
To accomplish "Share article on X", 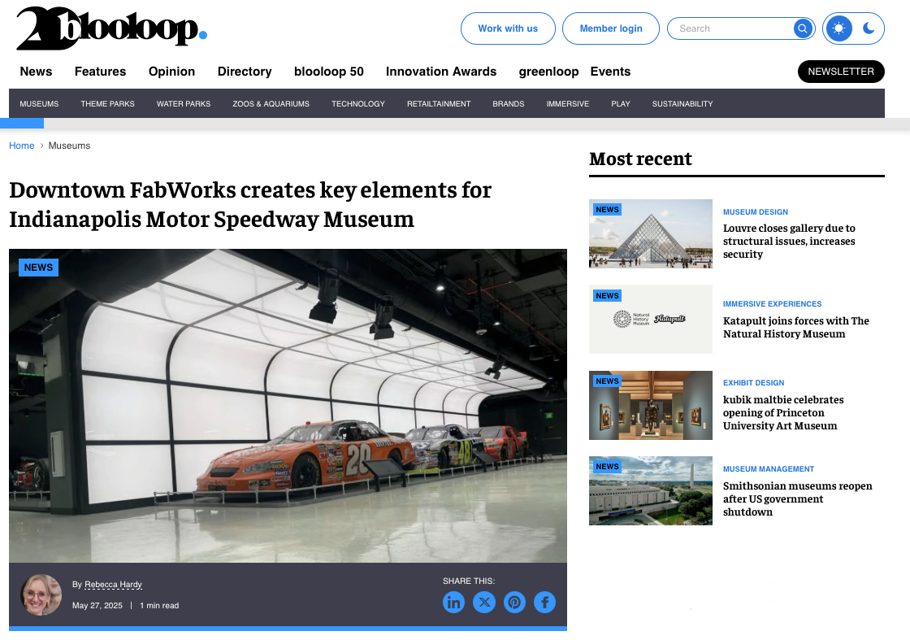I will (x=484, y=603).
